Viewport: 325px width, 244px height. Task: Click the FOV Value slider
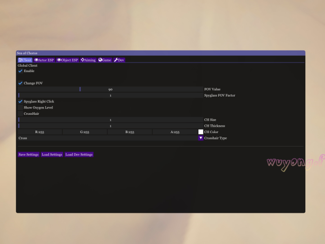tap(111, 89)
